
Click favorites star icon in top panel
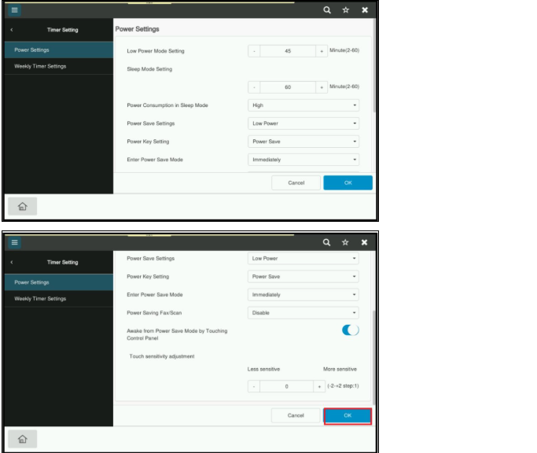coord(346,10)
